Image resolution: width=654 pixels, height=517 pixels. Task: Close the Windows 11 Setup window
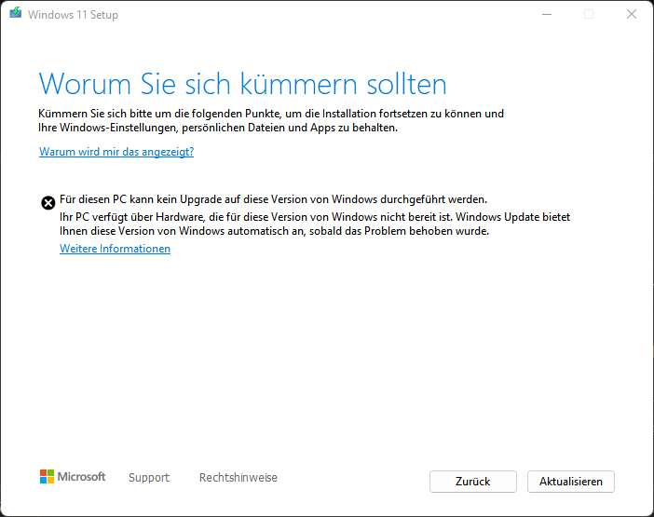[x=632, y=15]
